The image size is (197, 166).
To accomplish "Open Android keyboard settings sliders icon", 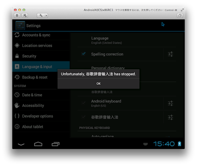I will coord(171,103).
